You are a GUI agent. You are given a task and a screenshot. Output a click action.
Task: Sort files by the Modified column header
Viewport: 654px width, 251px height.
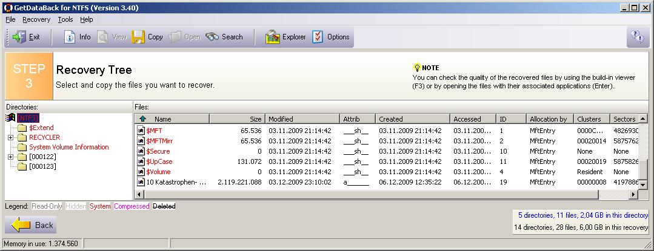click(302, 119)
